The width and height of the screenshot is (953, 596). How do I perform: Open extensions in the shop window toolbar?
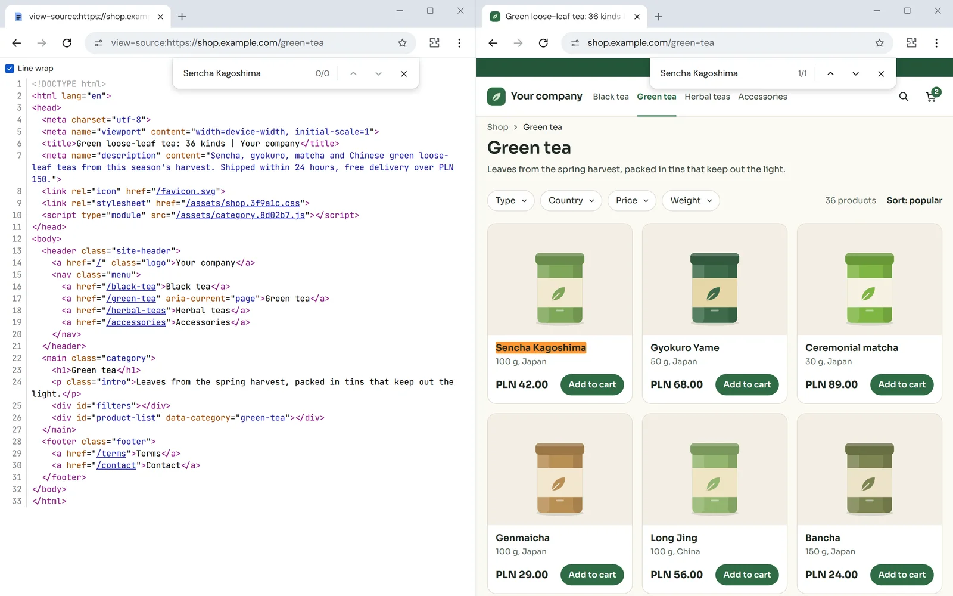tap(911, 43)
